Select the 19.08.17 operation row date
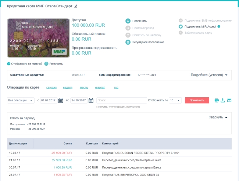 pyautogui.click(x=14, y=153)
